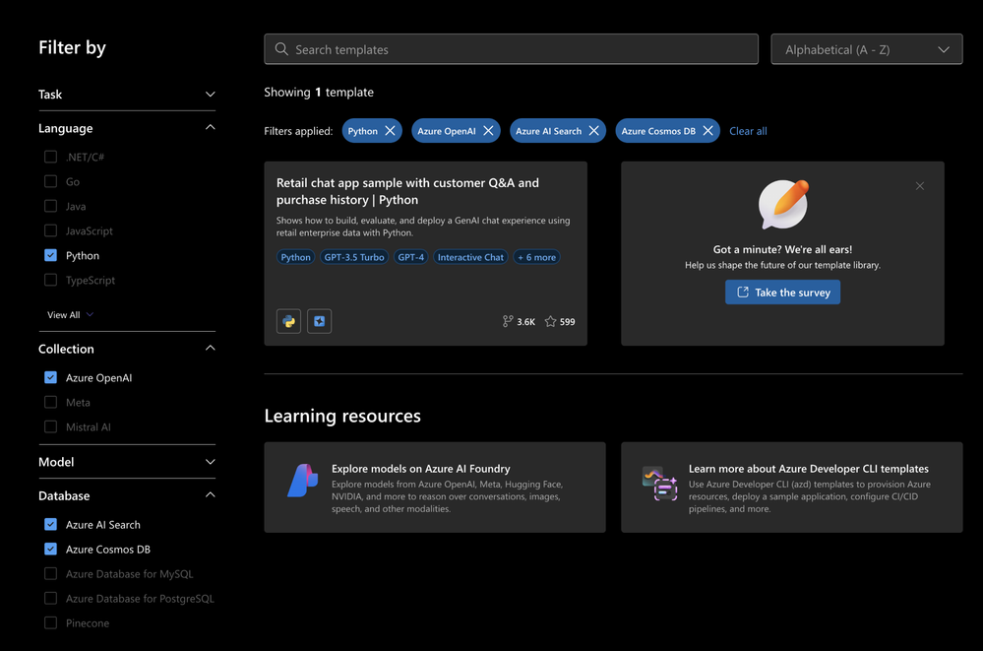Uncheck the Python language checkbox

tap(51, 255)
